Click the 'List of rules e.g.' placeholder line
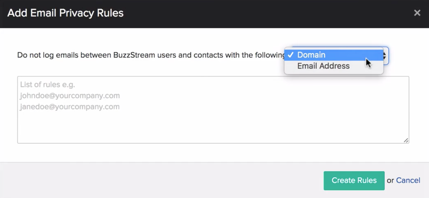Screen dimensions: 429x198 pos(48,85)
